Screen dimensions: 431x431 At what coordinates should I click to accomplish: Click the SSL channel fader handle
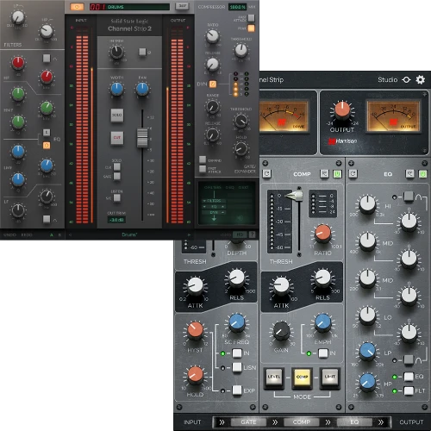[x=142, y=138]
